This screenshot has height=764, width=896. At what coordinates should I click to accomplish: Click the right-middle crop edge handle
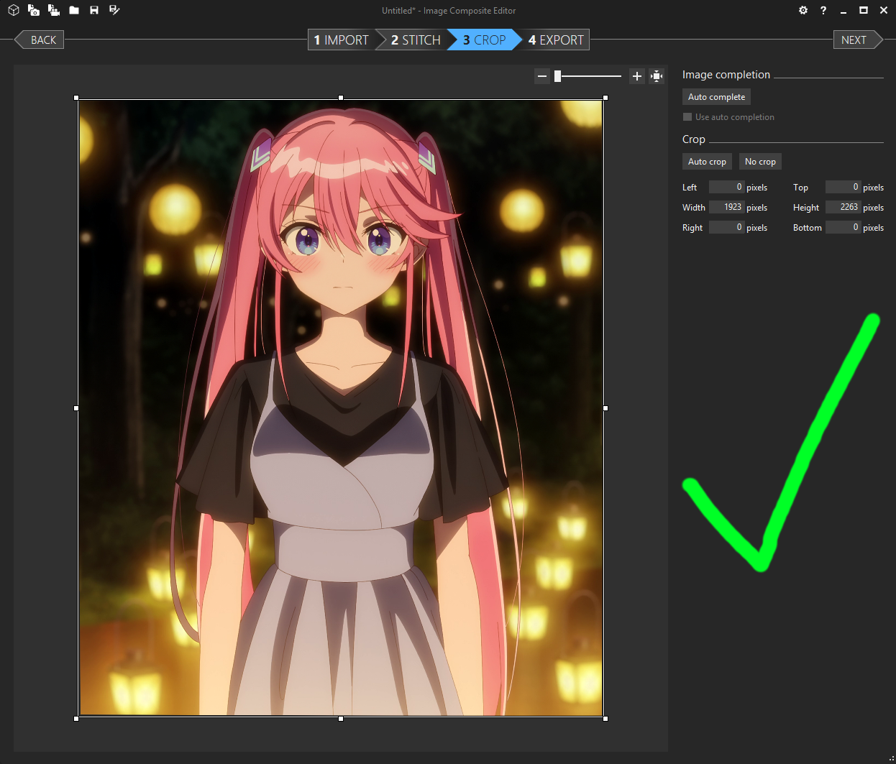click(605, 408)
